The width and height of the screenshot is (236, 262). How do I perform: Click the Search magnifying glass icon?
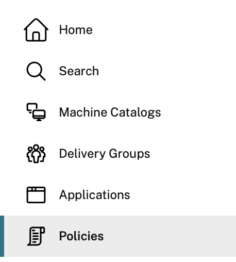coord(36,71)
